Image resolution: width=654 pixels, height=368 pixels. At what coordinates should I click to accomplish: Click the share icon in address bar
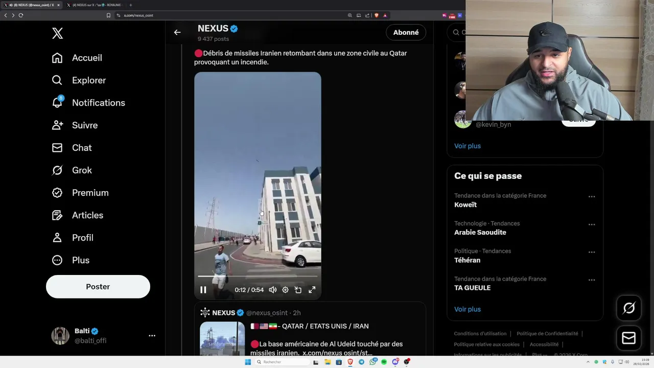[x=367, y=15]
